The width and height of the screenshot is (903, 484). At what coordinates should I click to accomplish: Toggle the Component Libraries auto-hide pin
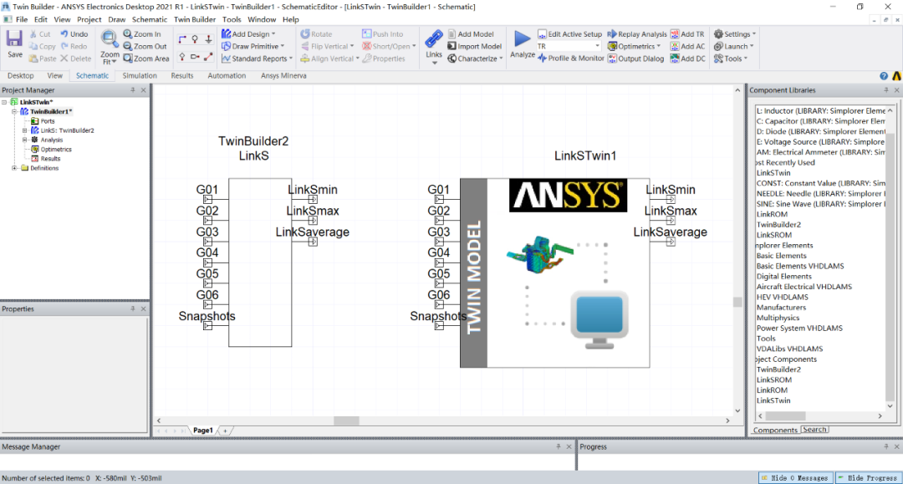tap(885, 89)
